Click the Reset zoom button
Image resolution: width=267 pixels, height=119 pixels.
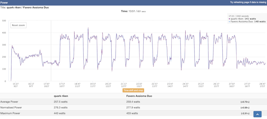tap(19, 25)
